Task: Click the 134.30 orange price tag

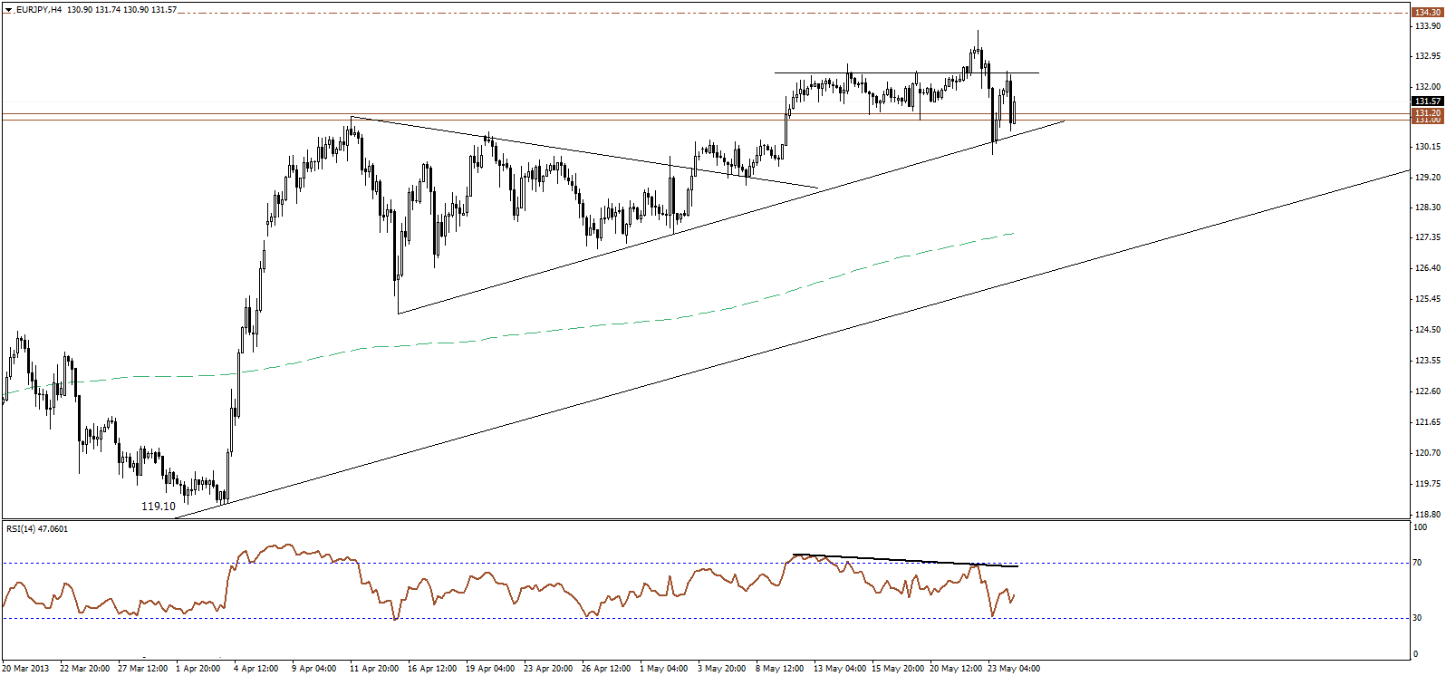Action: 1427,13
